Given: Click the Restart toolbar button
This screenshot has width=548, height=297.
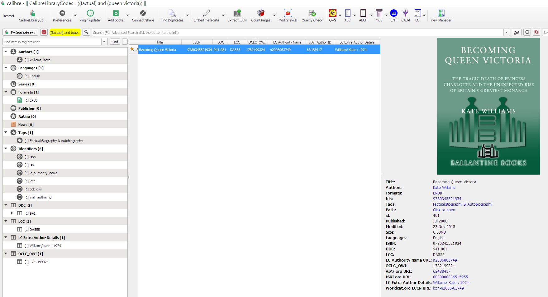Looking at the screenshot, I should pos(9,16).
